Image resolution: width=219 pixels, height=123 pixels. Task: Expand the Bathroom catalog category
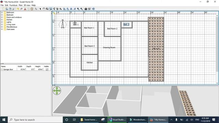(x=2, y=12)
